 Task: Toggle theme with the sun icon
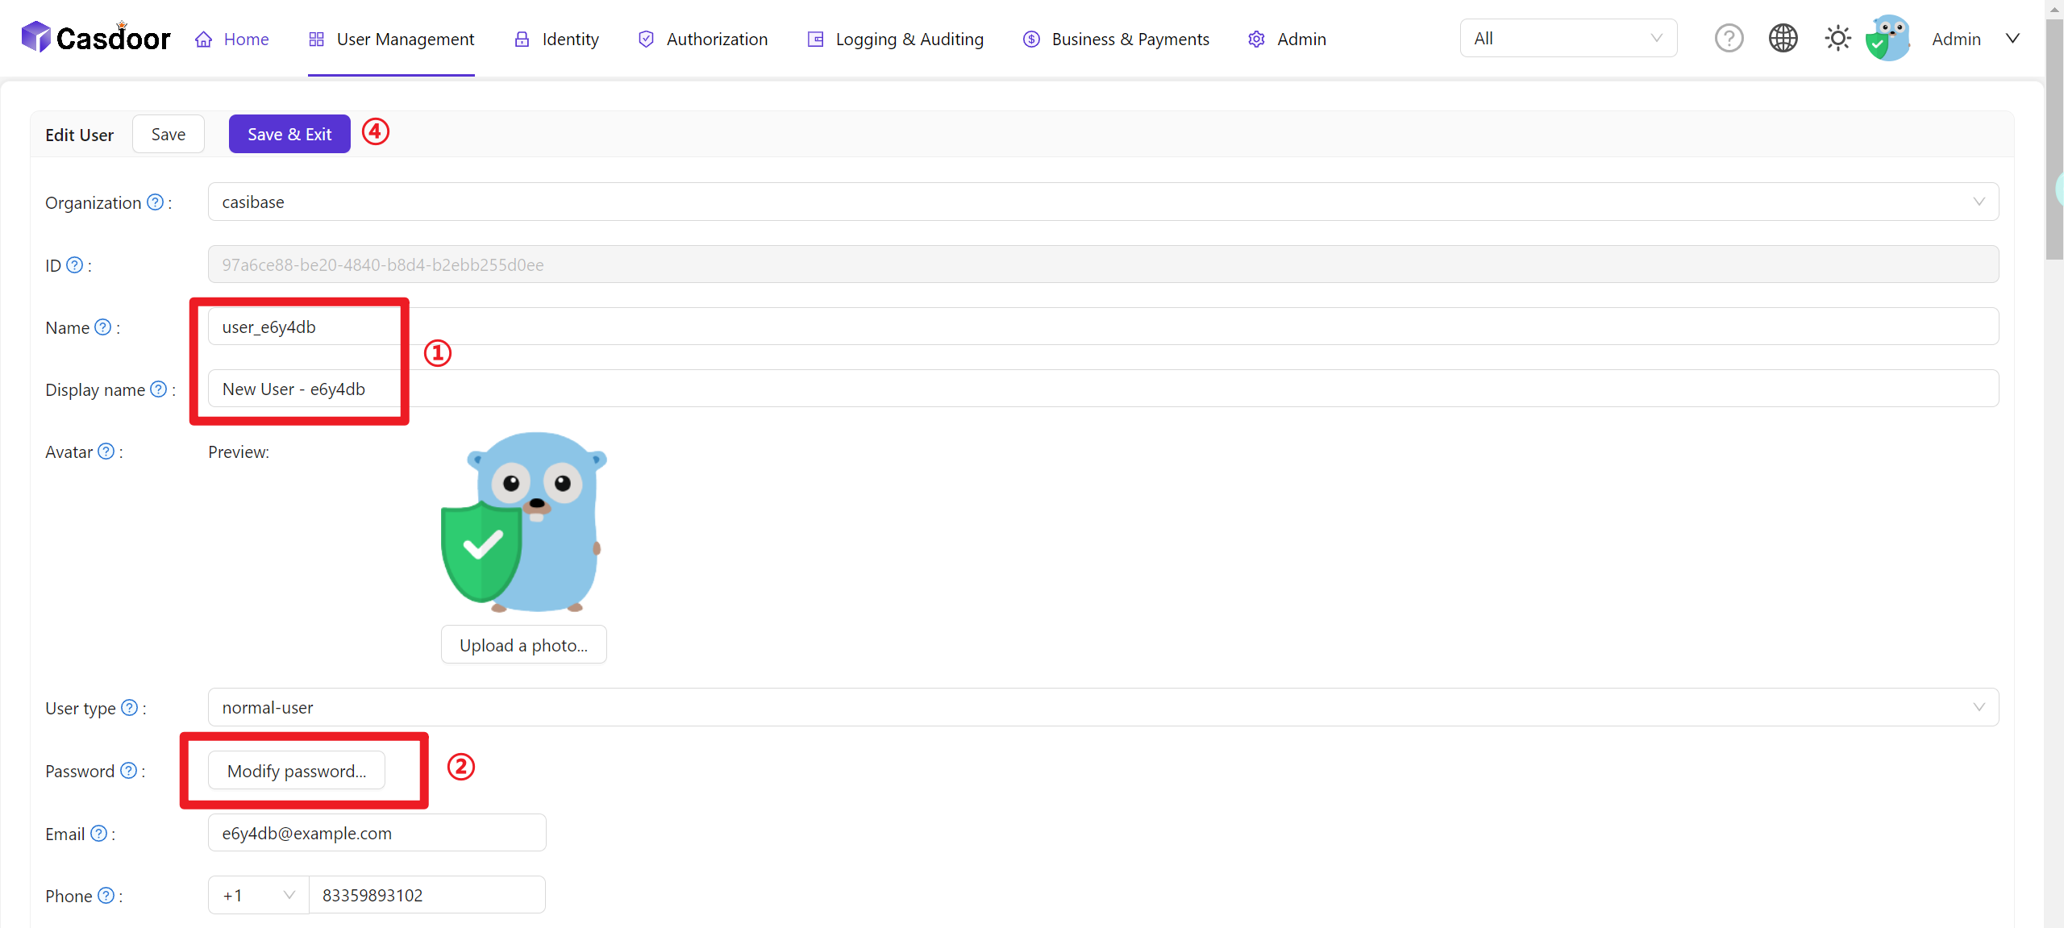point(1837,38)
